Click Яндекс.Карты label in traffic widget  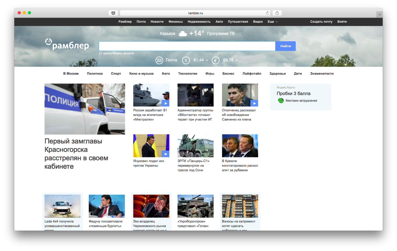pos(286,88)
